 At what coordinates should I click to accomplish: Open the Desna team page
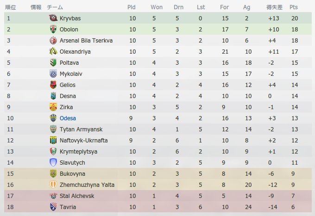point(68,96)
